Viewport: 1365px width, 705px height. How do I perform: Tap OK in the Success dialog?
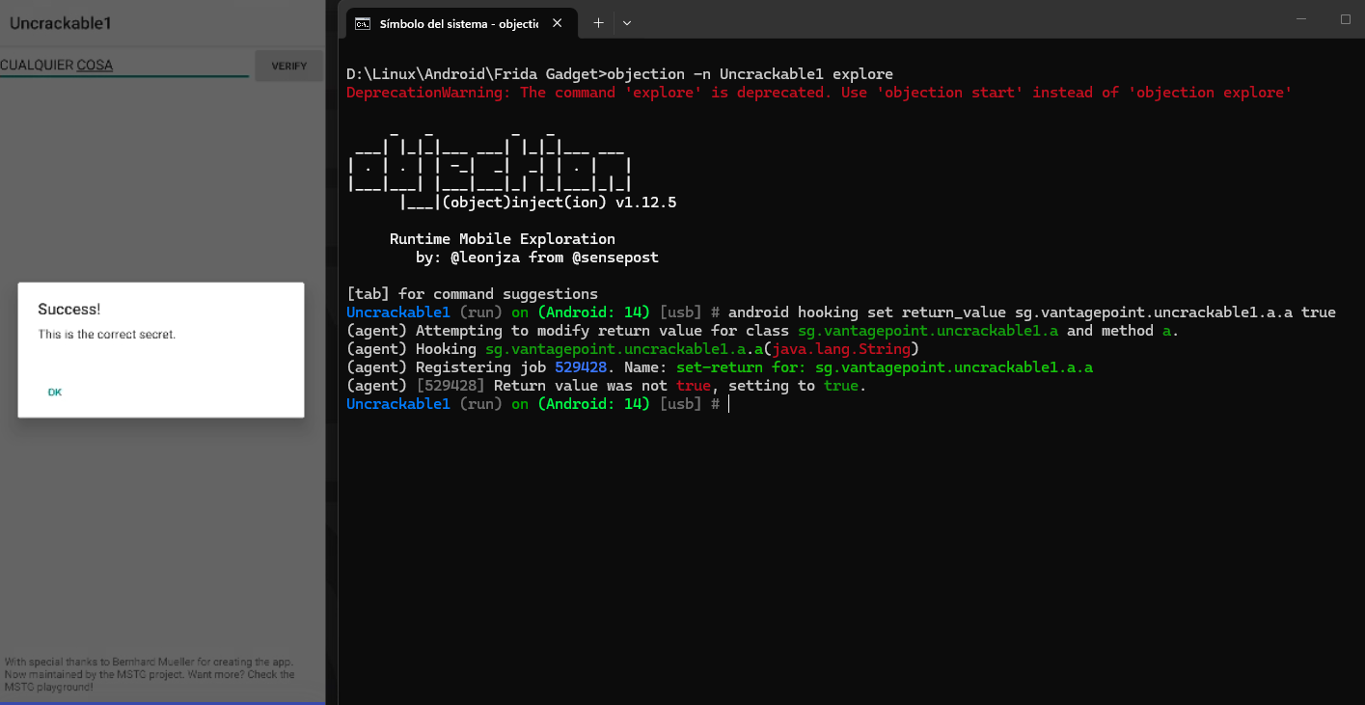tap(55, 393)
